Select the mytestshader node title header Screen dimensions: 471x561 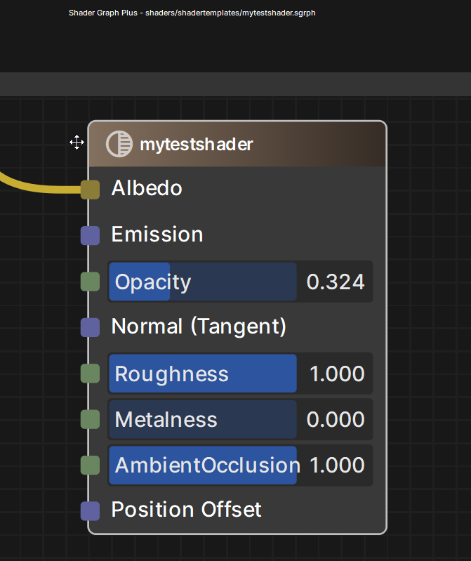coord(237,144)
